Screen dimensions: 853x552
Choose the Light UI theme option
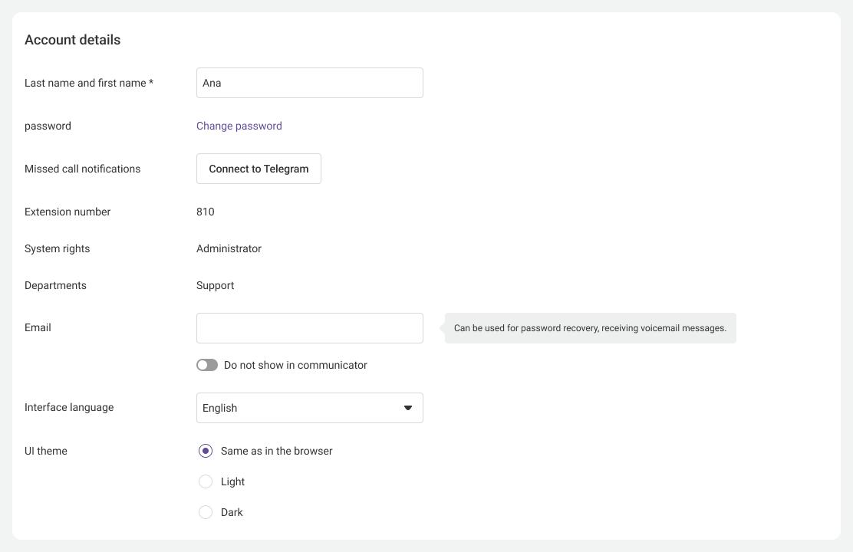(x=206, y=481)
